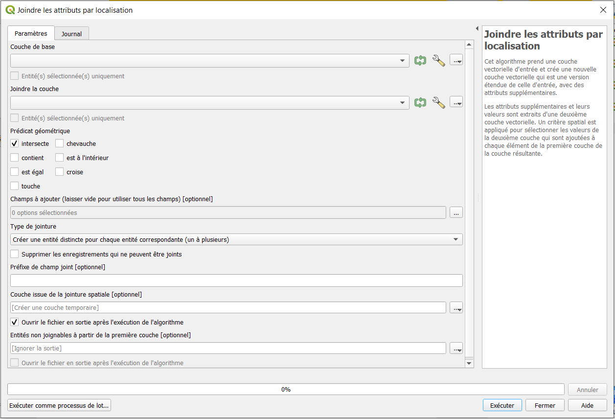Click the Fermer button
Screen dimensions: 615x419
coord(545,405)
